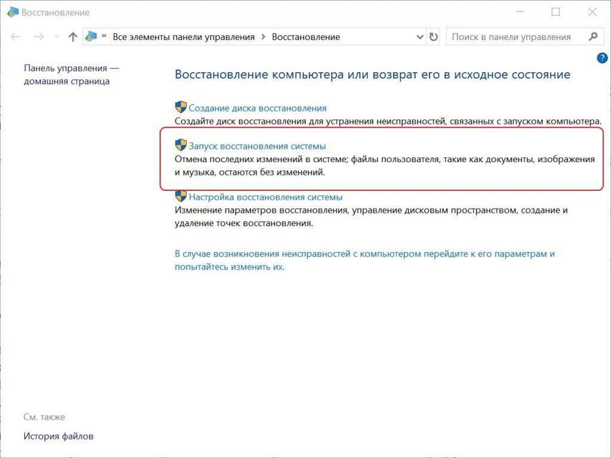
Task: Open 'Панель управления — домашняя страница' link
Action: tap(72, 75)
